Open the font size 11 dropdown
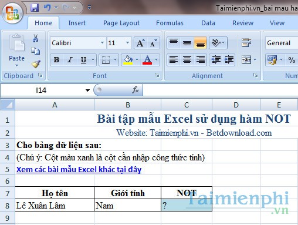 (x=127, y=43)
